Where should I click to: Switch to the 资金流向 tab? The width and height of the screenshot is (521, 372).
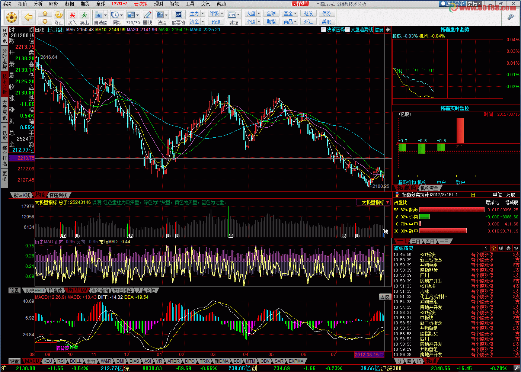pos(100,290)
